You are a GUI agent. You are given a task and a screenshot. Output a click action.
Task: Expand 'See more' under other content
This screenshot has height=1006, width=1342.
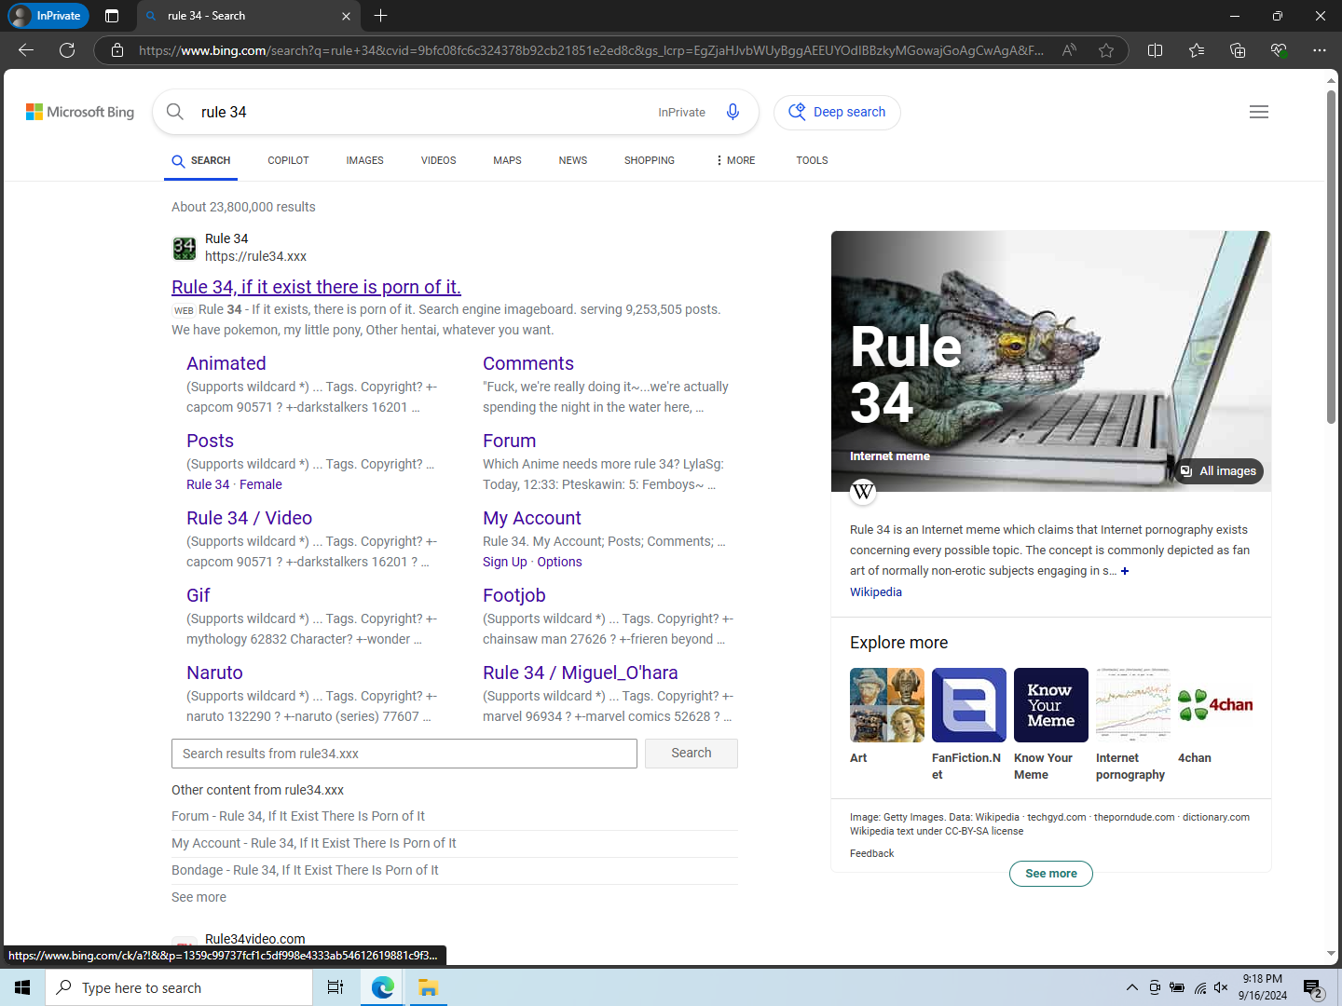[199, 897]
